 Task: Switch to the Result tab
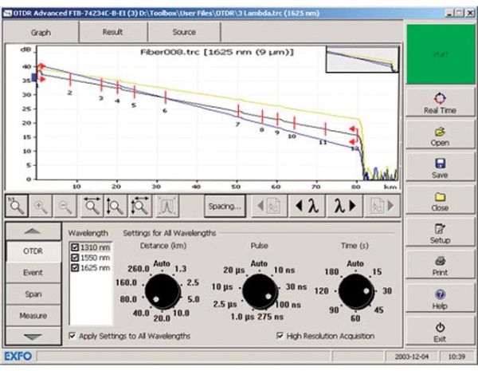point(112,33)
